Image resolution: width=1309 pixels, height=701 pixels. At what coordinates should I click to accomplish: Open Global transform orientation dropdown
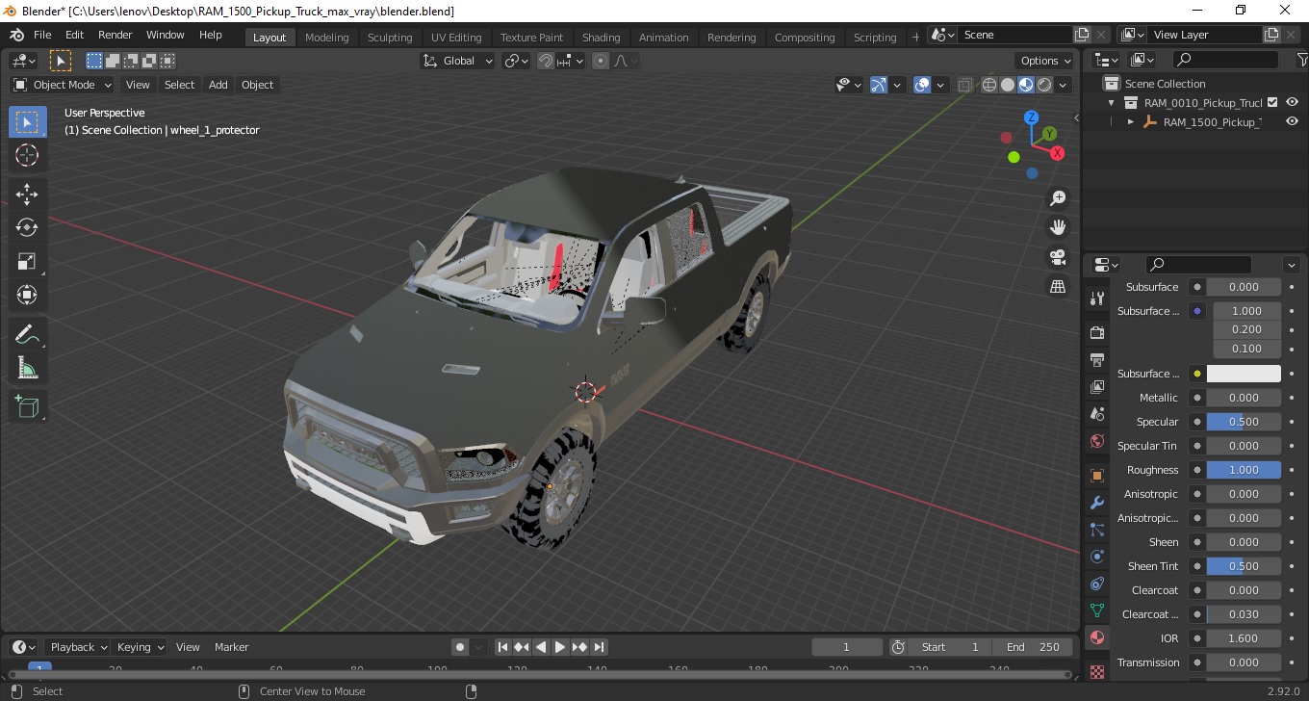point(458,61)
